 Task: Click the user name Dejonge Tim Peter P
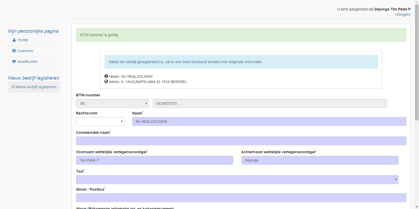click(x=393, y=9)
